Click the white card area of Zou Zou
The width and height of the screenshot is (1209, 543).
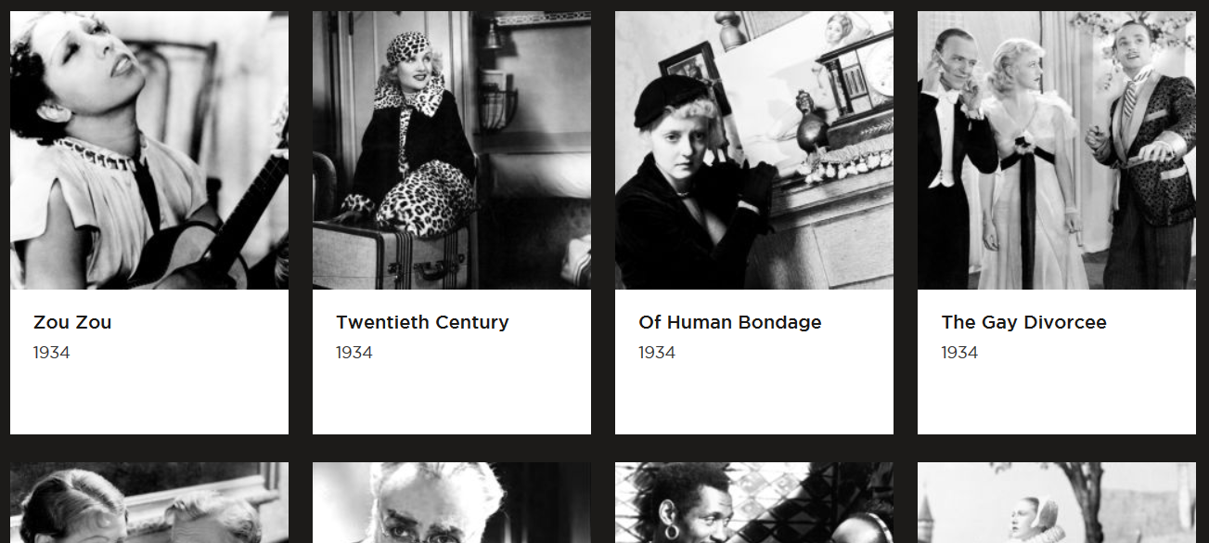pyautogui.click(x=149, y=362)
